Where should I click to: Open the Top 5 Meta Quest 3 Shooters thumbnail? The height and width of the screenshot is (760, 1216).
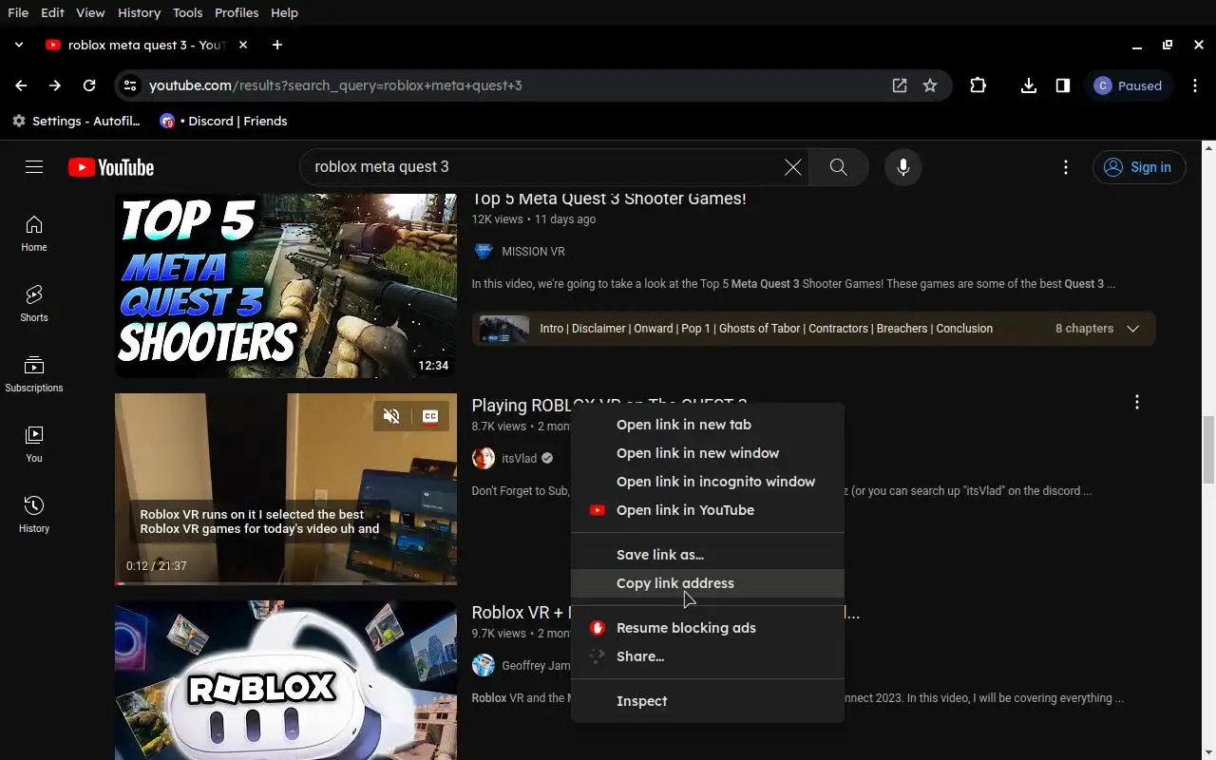tap(286, 286)
